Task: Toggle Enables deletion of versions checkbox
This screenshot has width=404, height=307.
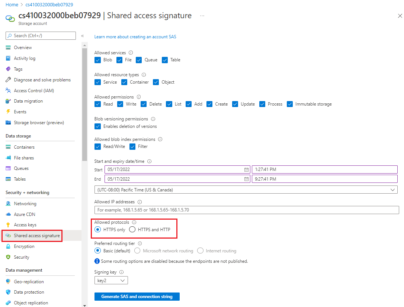Action: pyautogui.click(x=97, y=126)
